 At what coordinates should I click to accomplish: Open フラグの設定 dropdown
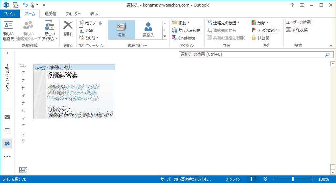(266, 30)
